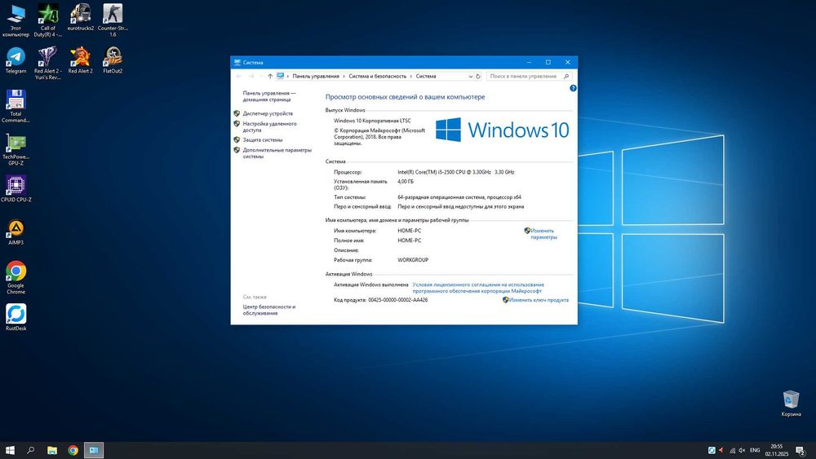The width and height of the screenshot is (816, 459).
Task: Select the Total Commander desktop icon
Action: pos(16,106)
